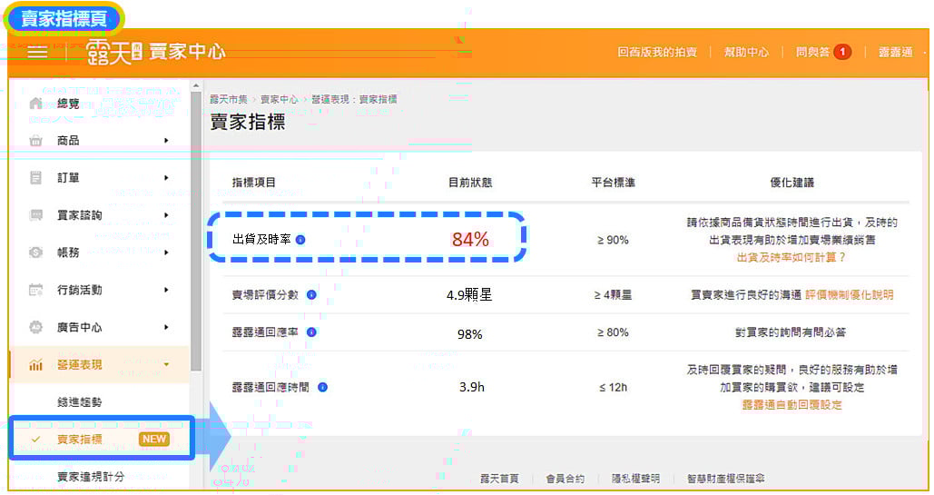
Task: Click the 露天 賣家中心 logo
Action: point(155,52)
